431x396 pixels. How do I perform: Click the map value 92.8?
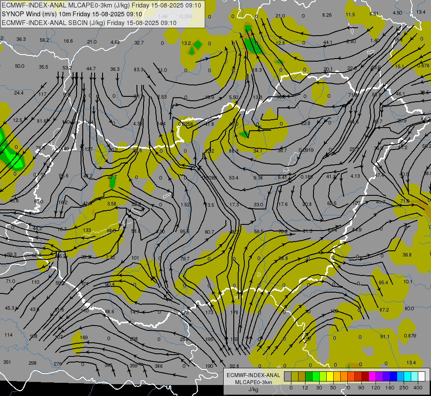(234, 366)
